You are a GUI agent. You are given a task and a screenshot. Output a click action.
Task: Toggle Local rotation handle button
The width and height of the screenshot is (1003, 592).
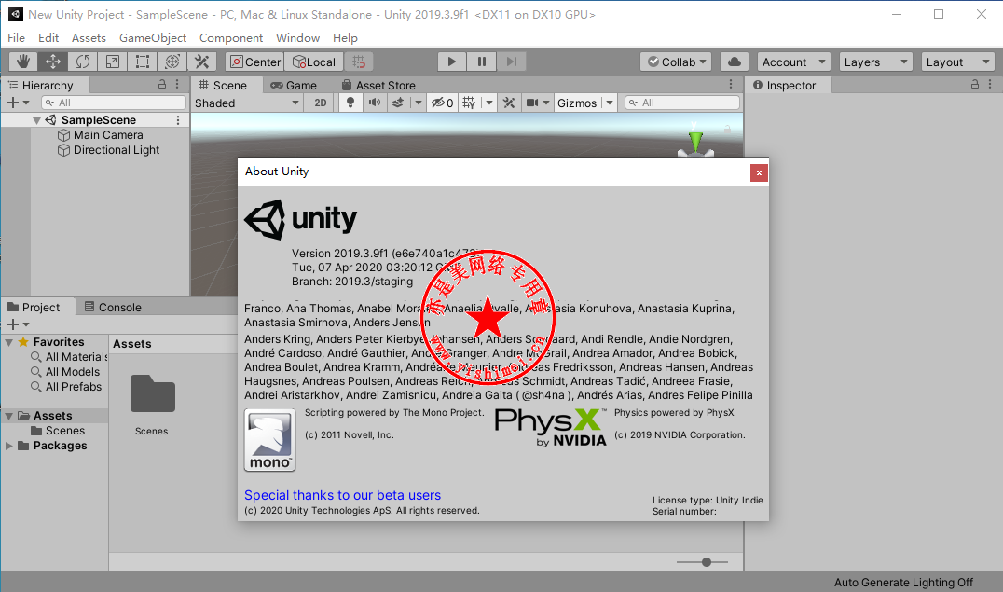313,62
